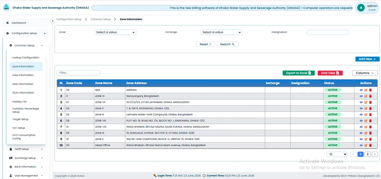Focus the Designation input field
381x179 pixels.
coord(327,32)
